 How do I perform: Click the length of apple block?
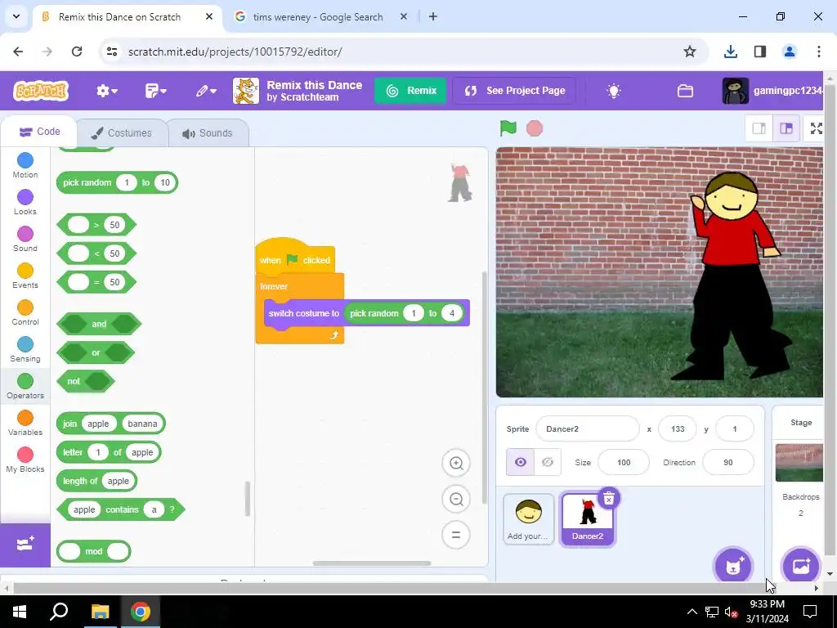(x=80, y=481)
